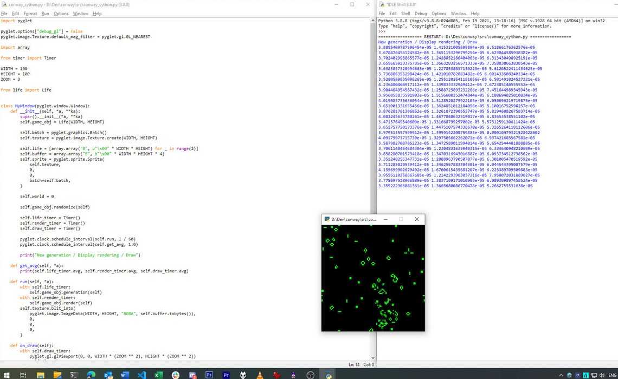This screenshot has height=379, width=618.
Task: Click the Windows Start button
Action: (x=7, y=375)
